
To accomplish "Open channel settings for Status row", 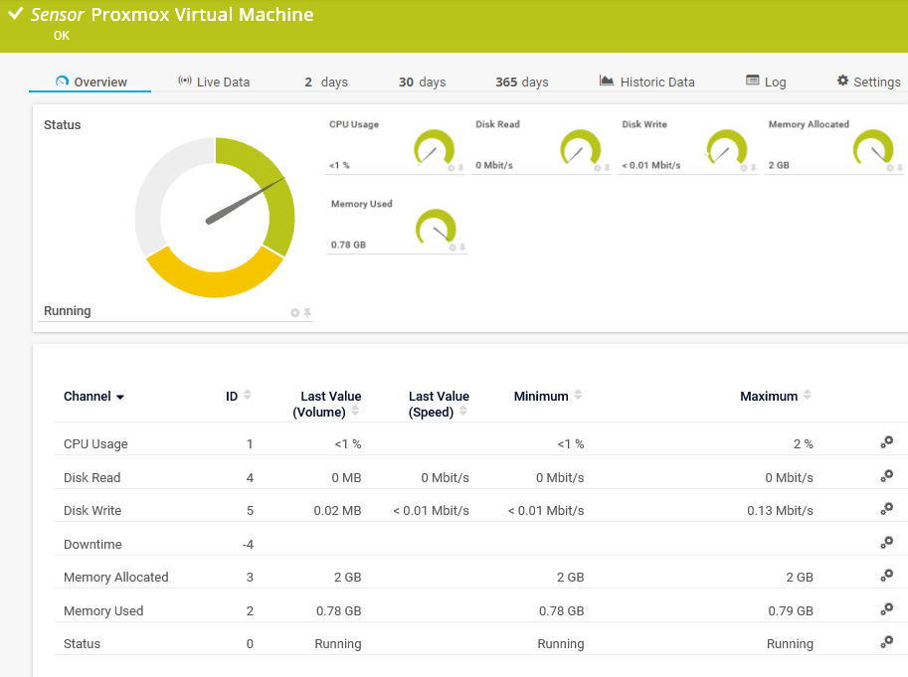I will coord(886,643).
